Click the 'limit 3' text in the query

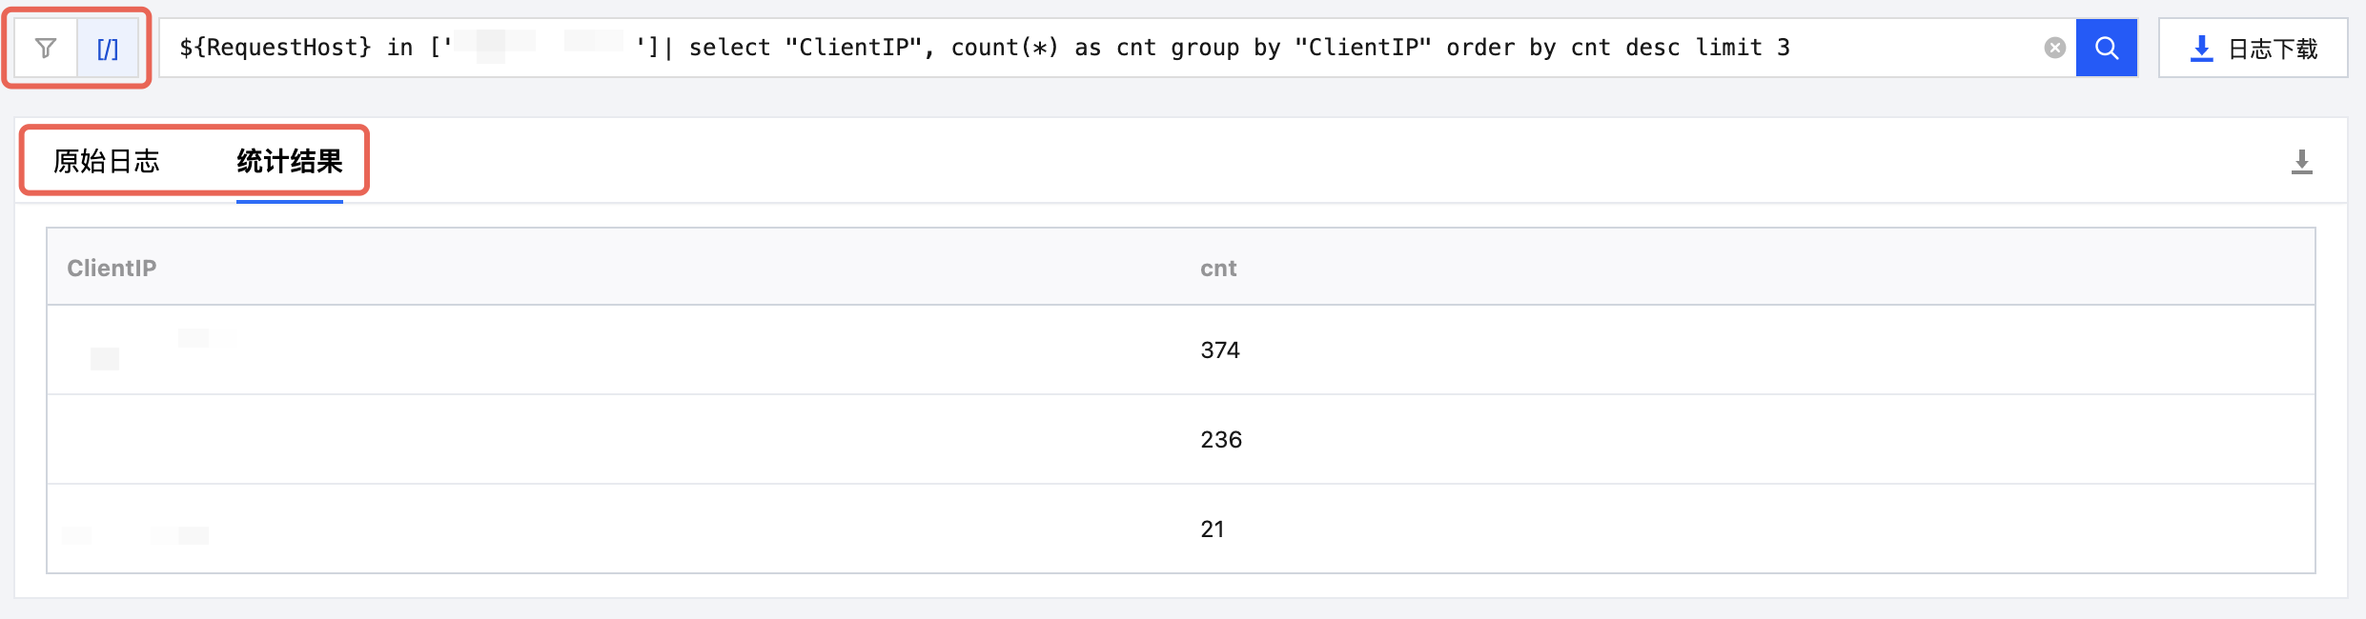click(1743, 48)
